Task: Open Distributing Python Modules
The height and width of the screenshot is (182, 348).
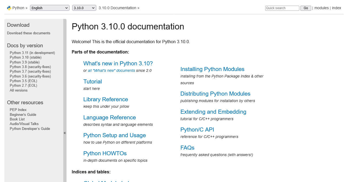Action: pos(216,94)
